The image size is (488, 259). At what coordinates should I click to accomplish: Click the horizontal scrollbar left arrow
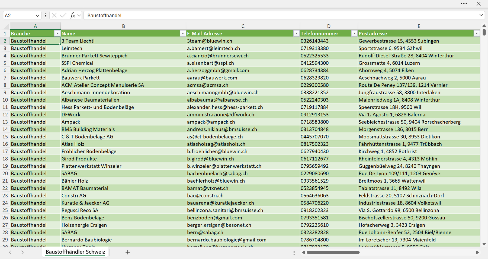pos(303,252)
